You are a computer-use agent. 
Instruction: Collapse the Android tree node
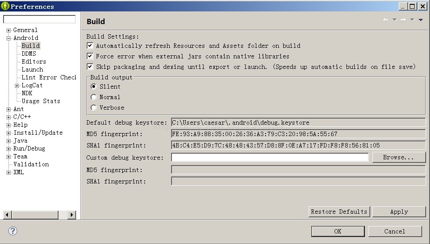(x=8, y=38)
